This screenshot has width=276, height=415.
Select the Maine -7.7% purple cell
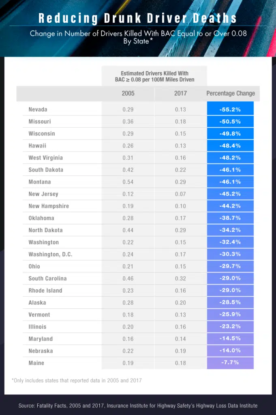(x=230, y=363)
